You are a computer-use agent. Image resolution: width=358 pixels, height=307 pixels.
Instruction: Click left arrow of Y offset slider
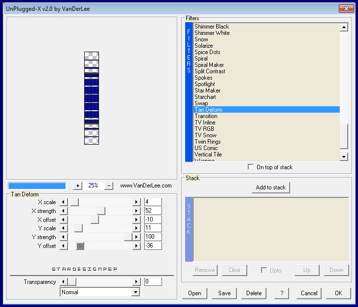click(64, 246)
